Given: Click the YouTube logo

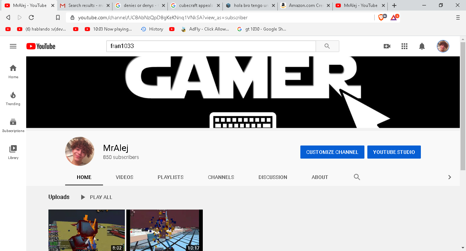Looking at the screenshot, I should tap(41, 46).
